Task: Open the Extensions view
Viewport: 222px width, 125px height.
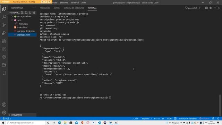Action: click(4, 41)
